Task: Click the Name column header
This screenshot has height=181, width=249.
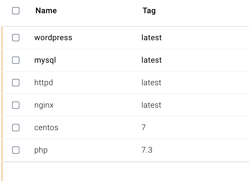Action: (x=46, y=11)
